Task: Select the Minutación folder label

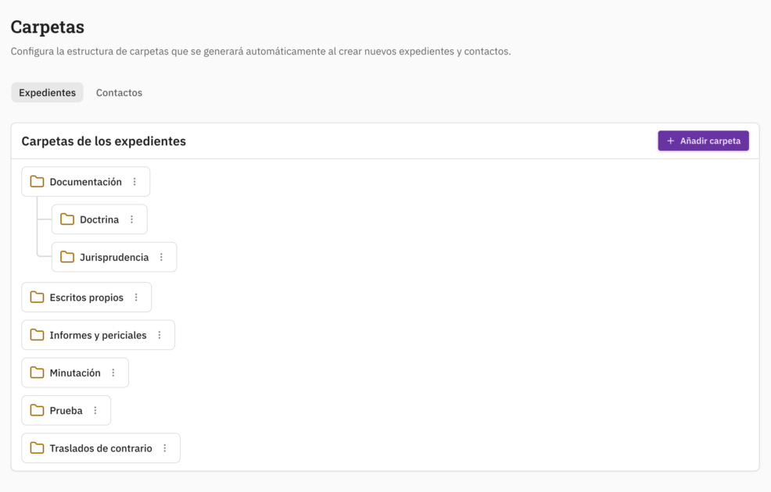Action: pyautogui.click(x=75, y=373)
